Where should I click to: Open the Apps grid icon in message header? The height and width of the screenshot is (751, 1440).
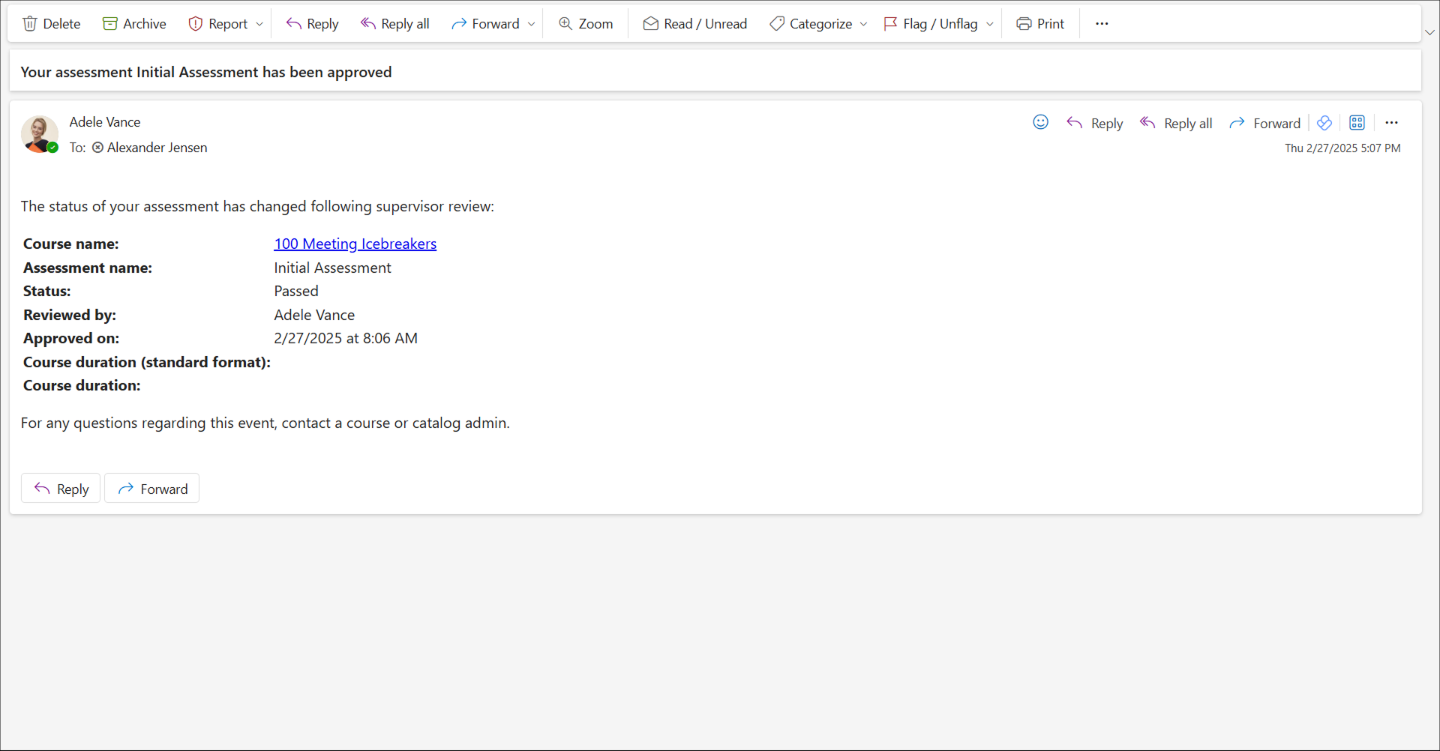pyautogui.click(x=1357, y=123)
